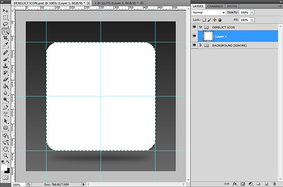The width and height of the screenshot is (283, 187).
Task: Select the Paint Bucket tool
Action: [x=5, y=86]
